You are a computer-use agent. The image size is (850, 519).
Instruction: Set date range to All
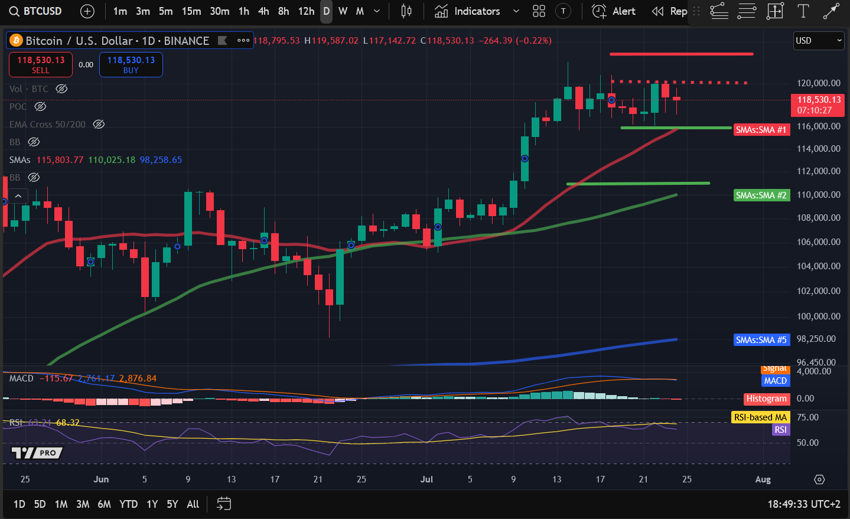point(193,504)
